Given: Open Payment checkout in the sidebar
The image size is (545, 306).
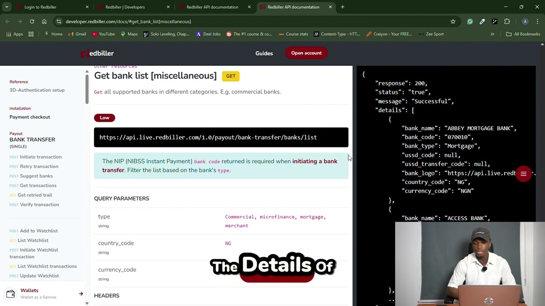Looking at the screenshot, I should 30,117.
